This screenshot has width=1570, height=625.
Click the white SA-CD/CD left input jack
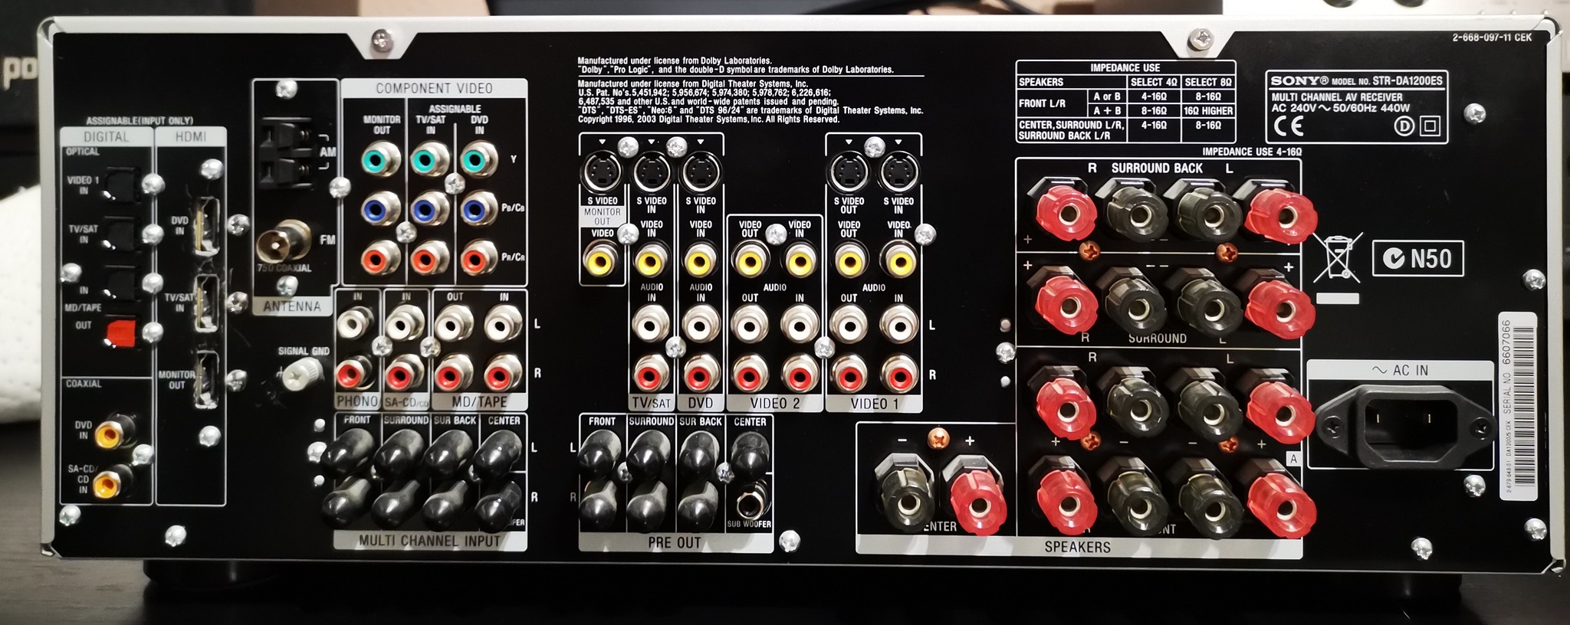pyautogui.click(x=404, y=327)
